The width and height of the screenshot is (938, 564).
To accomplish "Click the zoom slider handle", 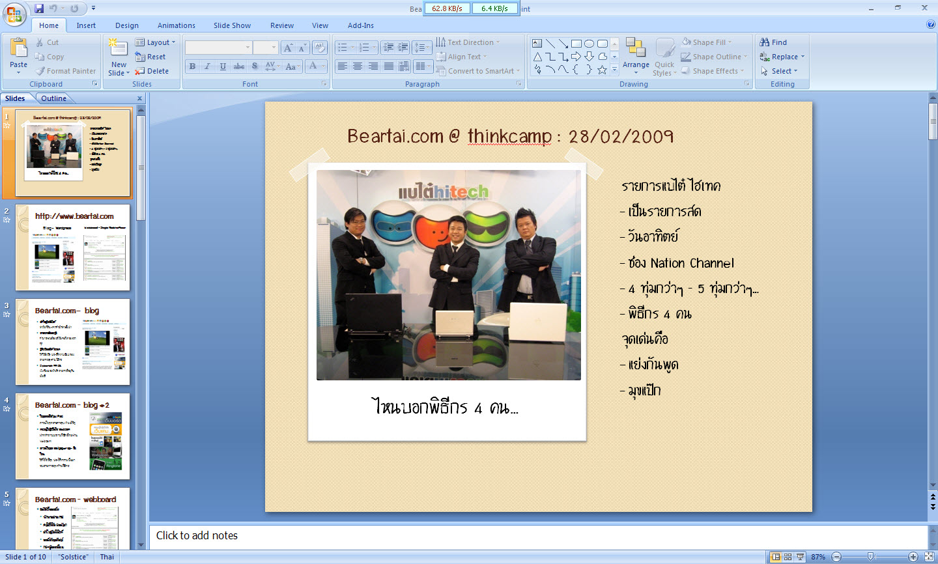I will tap(871, 557).
